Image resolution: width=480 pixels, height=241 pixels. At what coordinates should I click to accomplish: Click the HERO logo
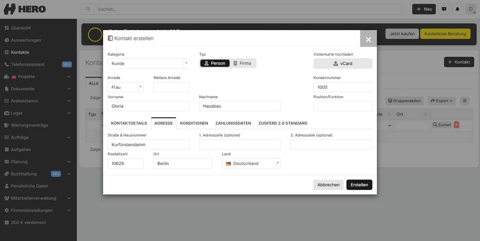click(25, 9)
